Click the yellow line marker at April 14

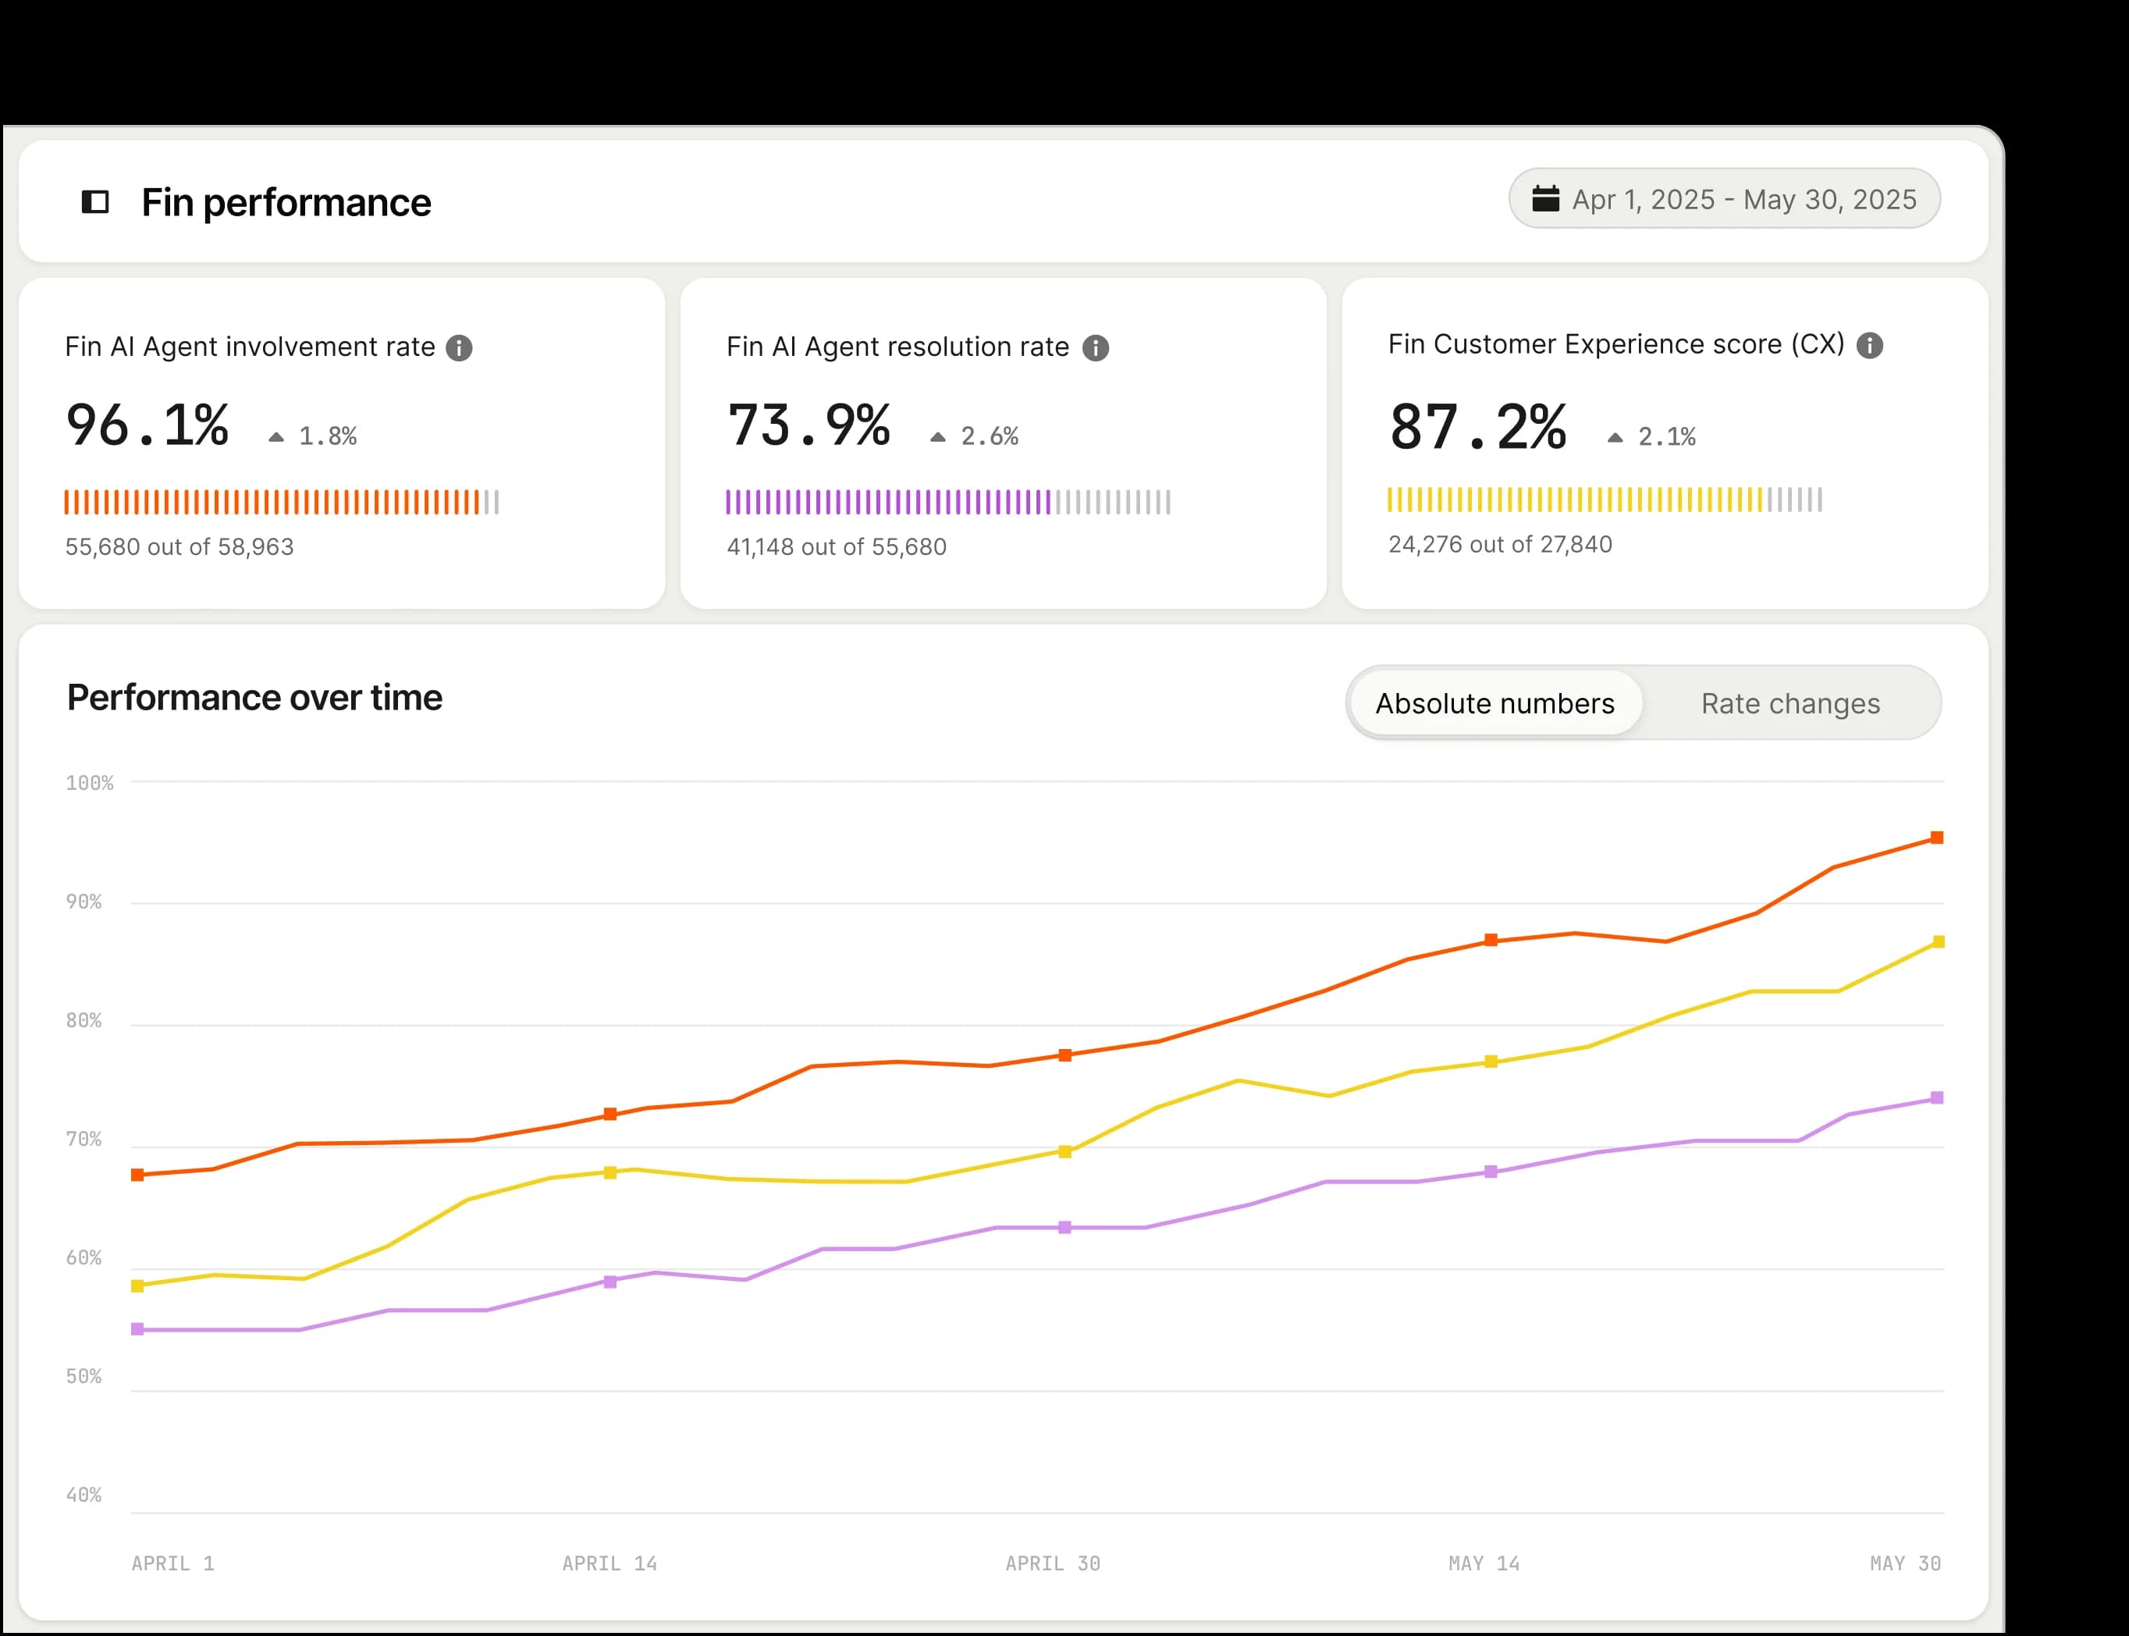click(610, 1172)
